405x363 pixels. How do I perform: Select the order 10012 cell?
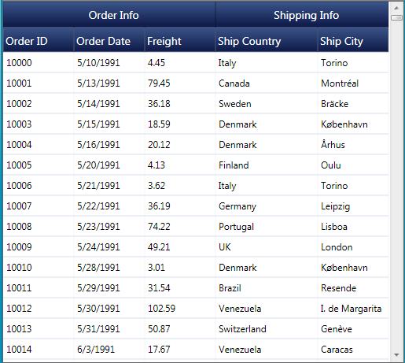(39, 308)
